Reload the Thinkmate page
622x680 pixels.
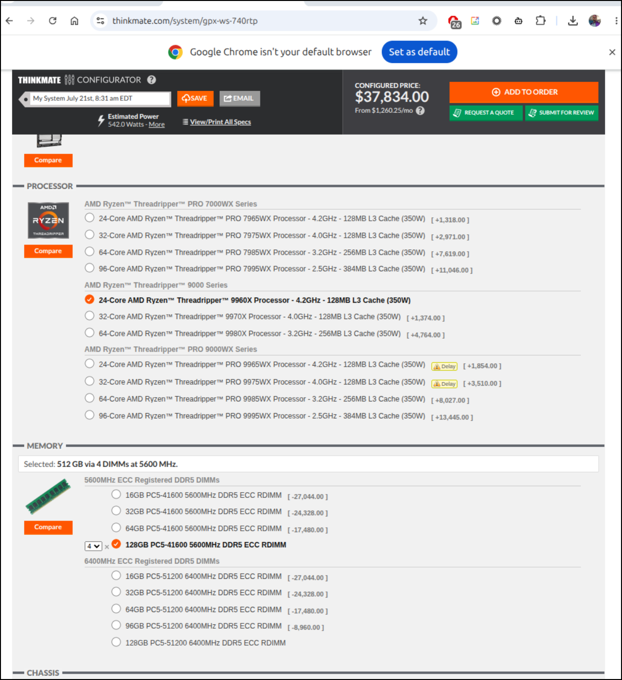tap(53, 21)
